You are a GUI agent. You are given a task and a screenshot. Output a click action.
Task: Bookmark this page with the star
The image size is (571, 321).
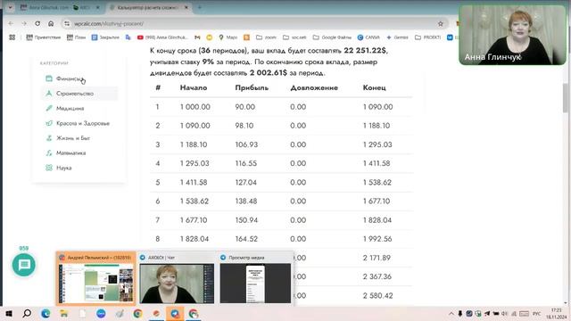click(x=441, y=24)
